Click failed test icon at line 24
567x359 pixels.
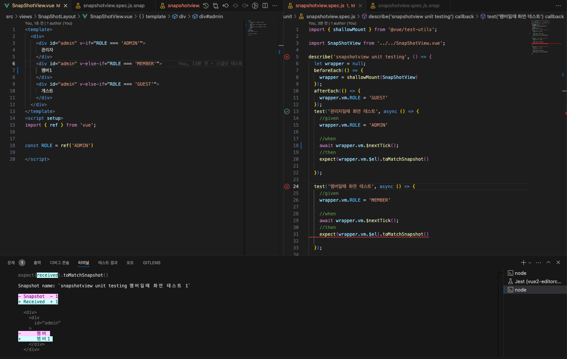click(x=287, y=187)
